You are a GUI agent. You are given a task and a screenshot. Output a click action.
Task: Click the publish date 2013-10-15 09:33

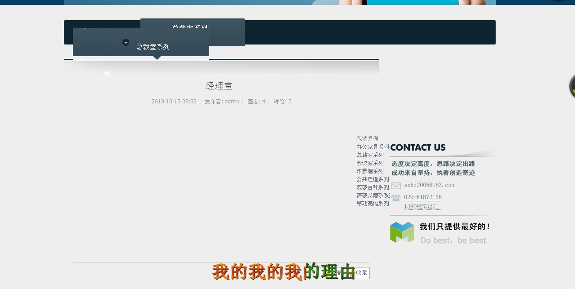pos(174,102)
